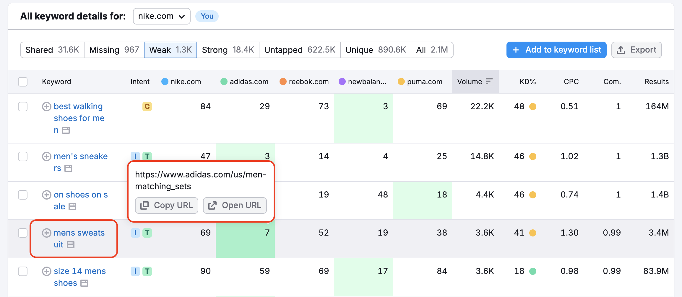Click the yellow KD% dot for "mens sweatsuit"

[533, 233]
